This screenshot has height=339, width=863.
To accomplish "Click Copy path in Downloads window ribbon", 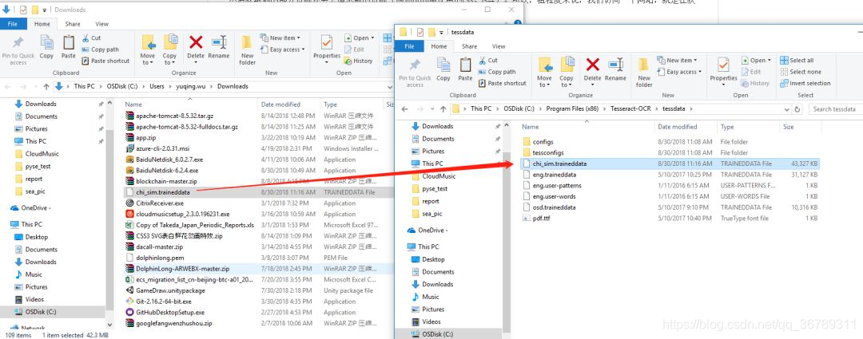I will tap(100, 49).
